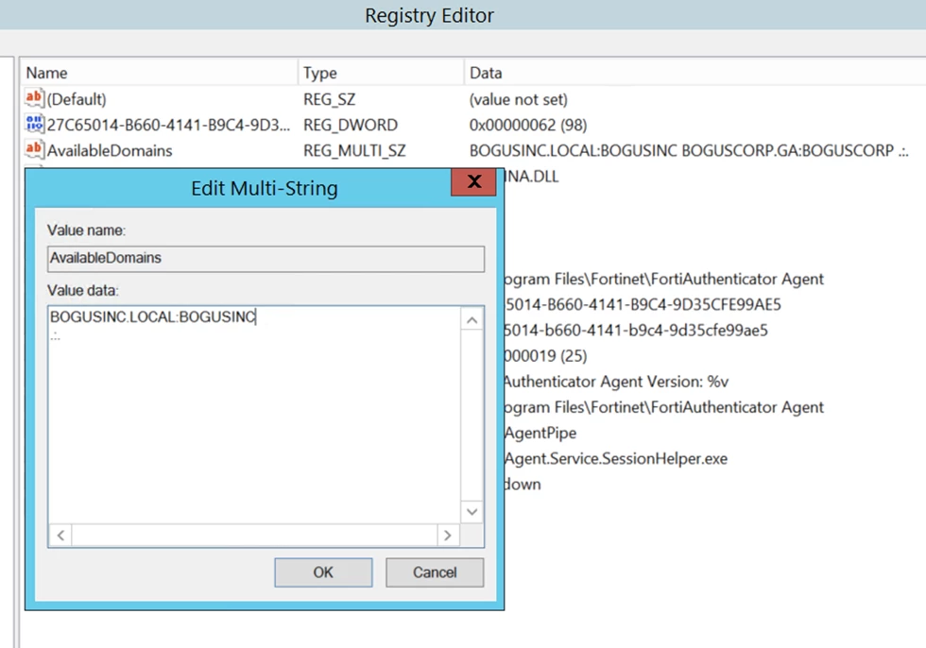The height and width of the screenshot is (648, 926).
Task: Click the BOGUSINC.LOCAL:BOGUSINC BOGUSCORP.GA data cell
Action: click(689, 150)
